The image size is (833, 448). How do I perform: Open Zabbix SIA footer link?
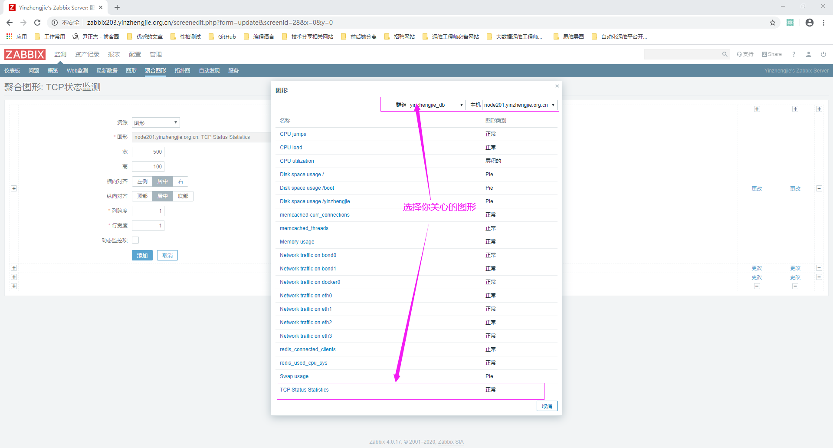click(451, 442)
